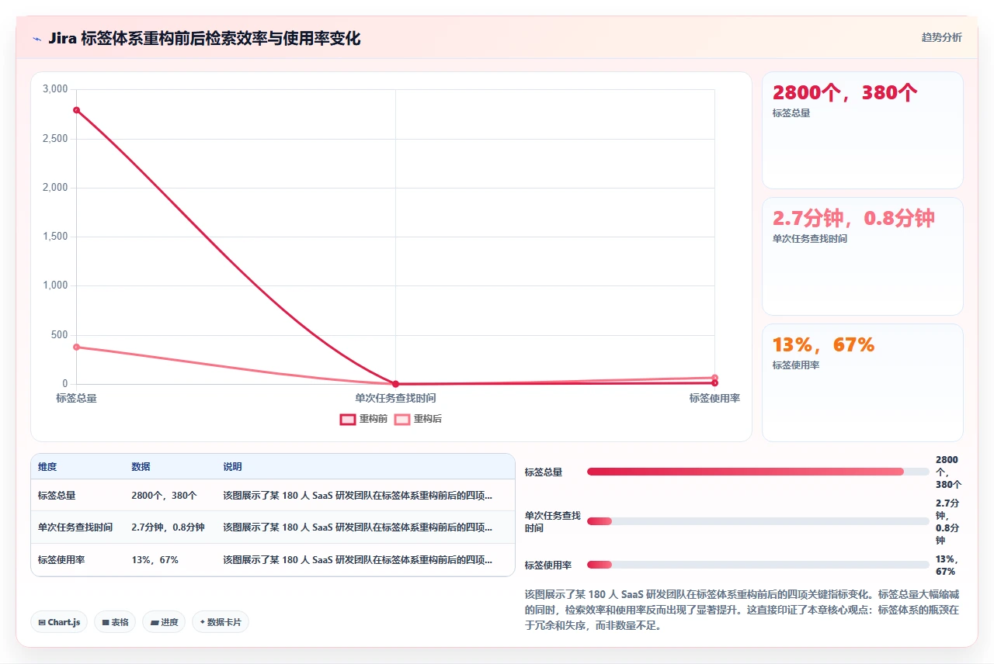Click the 说明 text in the 标签使用率 row
The image size is (994, 664).
(357, 560)
